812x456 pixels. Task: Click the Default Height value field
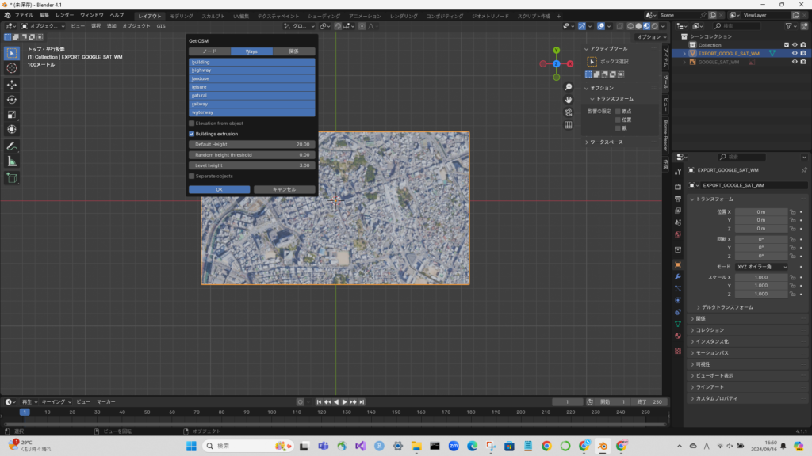[252, 145]
